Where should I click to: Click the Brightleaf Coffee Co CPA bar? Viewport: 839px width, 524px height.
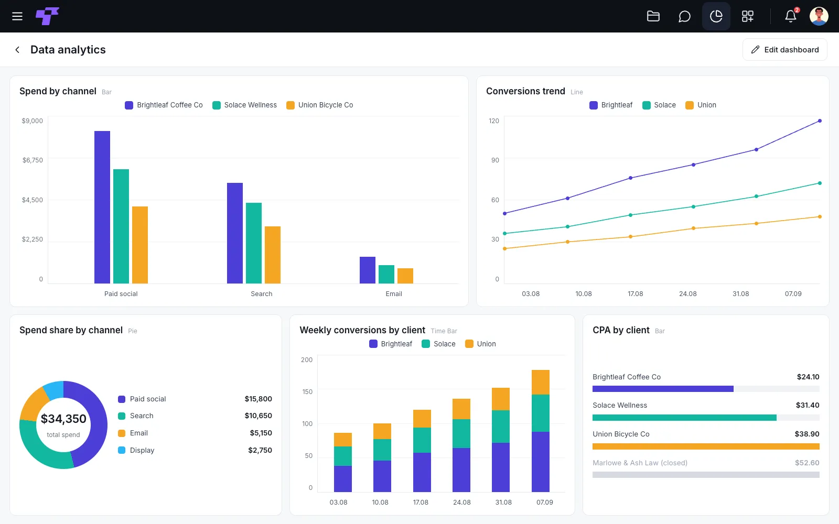point(663,389)
